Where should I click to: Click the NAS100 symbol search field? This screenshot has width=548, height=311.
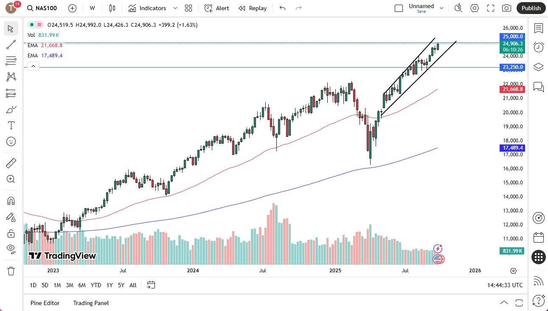pyautogui.click(x=42, y=8)
